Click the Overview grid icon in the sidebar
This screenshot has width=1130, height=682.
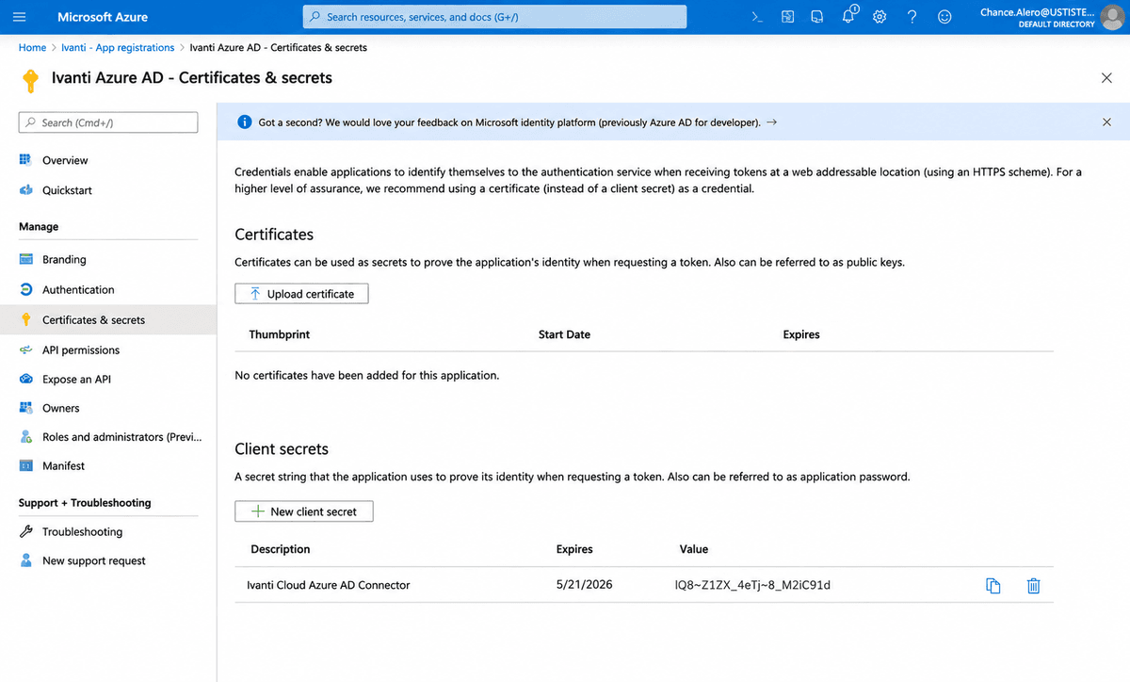coord(26,160)
